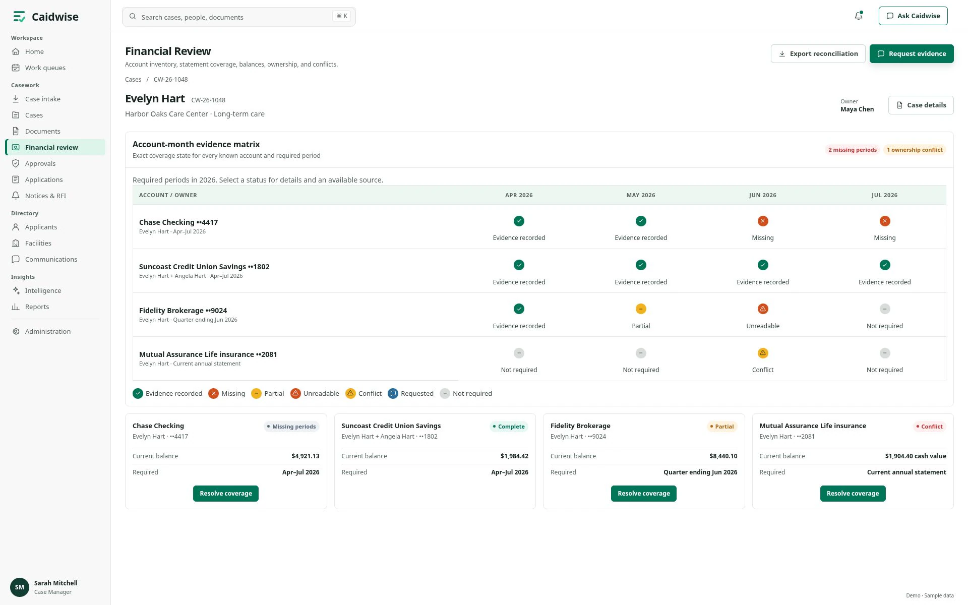Click the search magnifier icon

[x=133, y=17]
